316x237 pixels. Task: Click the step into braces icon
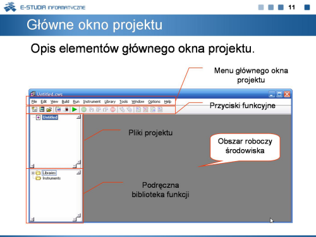point(91,109)
